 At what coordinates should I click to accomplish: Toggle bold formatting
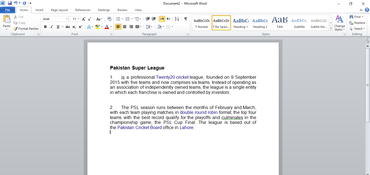point(45,27)
